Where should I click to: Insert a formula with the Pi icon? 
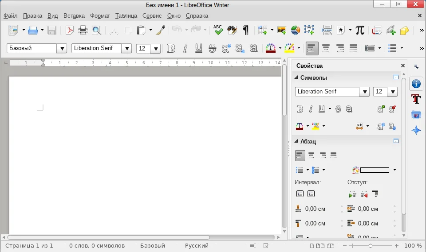(x=360, y=30)
